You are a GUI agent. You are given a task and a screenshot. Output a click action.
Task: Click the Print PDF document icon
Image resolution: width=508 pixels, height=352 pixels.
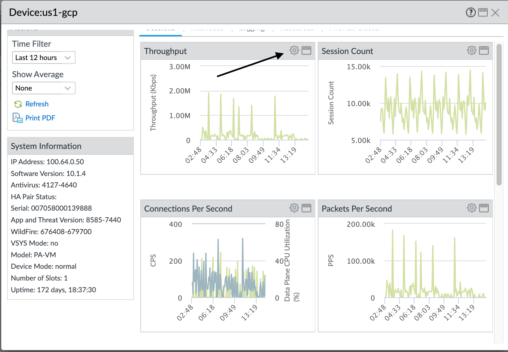pos(17,118)
